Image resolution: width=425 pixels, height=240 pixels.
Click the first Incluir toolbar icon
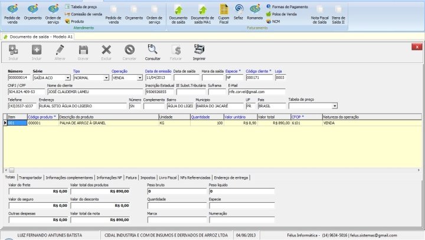coord(13,52)
